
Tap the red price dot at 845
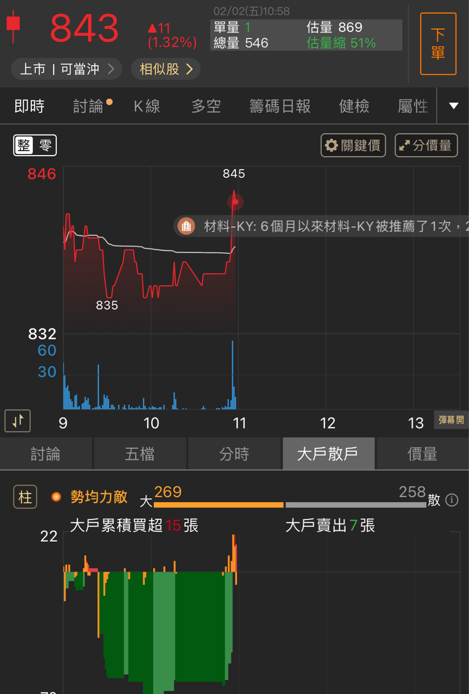pos(235,202)
